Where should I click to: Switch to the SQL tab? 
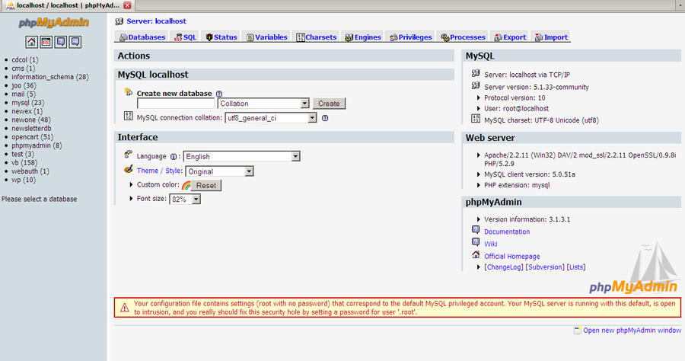point(185,37)
